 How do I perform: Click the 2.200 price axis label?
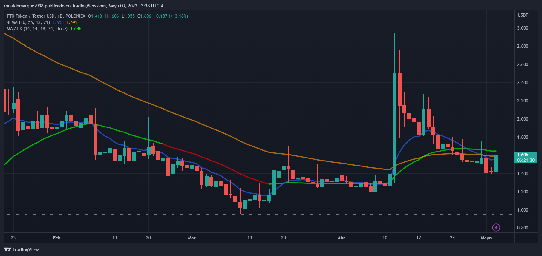point(523,101)
